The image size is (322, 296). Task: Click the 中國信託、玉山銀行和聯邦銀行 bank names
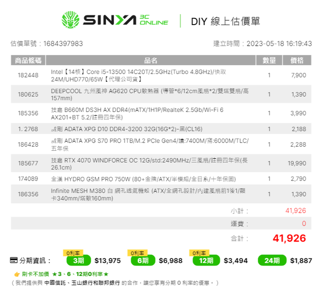82,283
